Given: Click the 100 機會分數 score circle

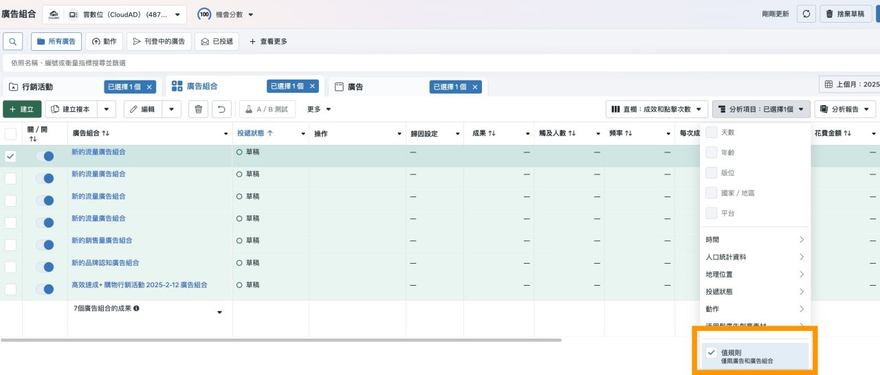Looking at the screenshot, I should pyautogui.click(x=204, y=14).
